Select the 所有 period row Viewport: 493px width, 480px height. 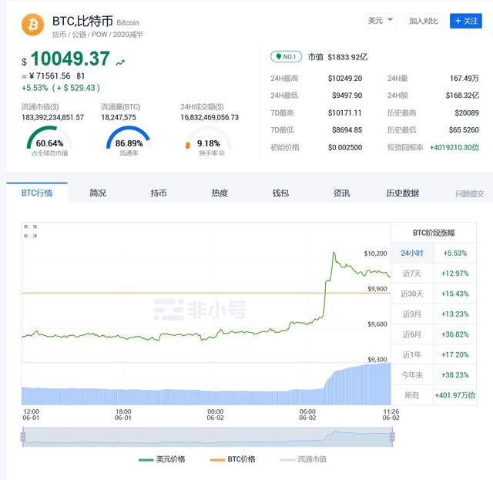click(434, 395)
